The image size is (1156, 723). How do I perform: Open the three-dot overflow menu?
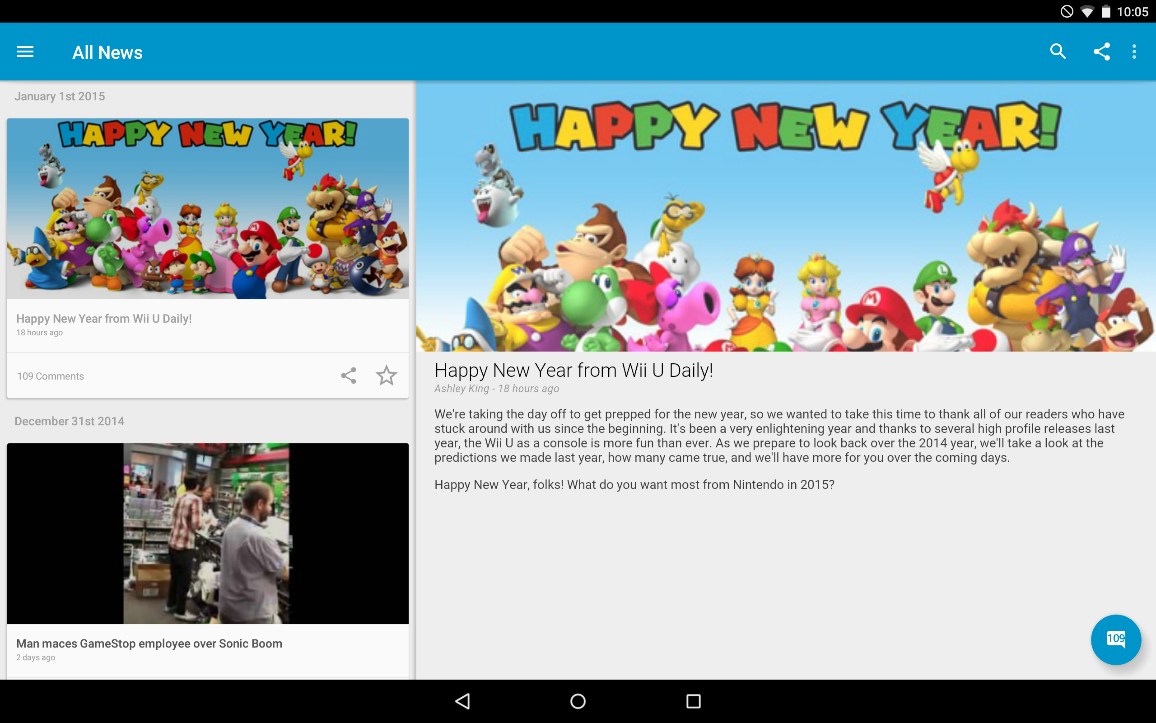pyautogui.click(x=1134, y=52)
